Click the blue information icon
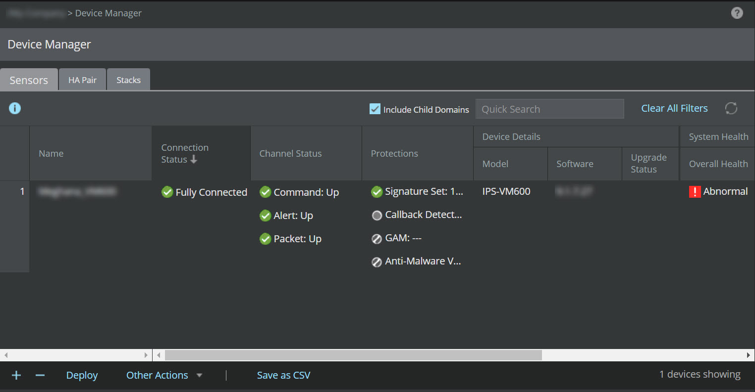Image resolution: width=755 pixels, height=392 pixels. coord(15,108)
